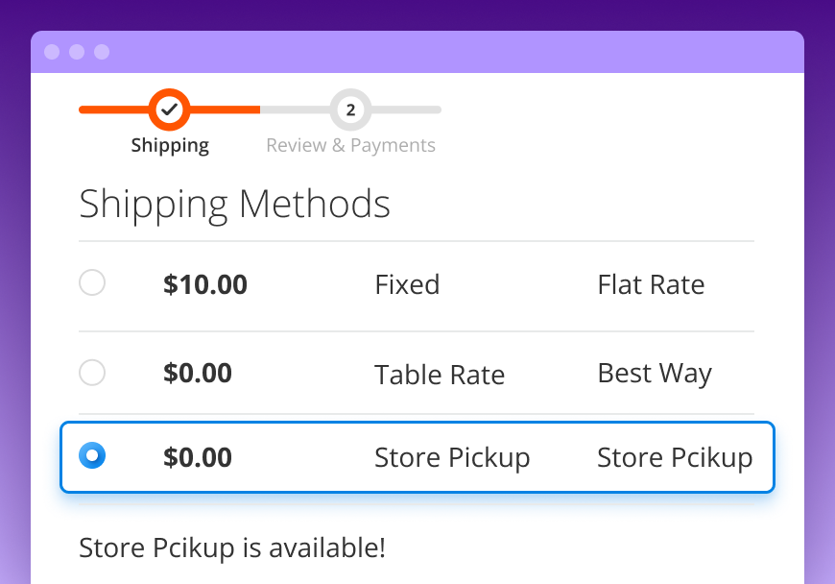835x584 pixels.
Task: Click the middle window dot in the title bar
Action: (76, 52)
